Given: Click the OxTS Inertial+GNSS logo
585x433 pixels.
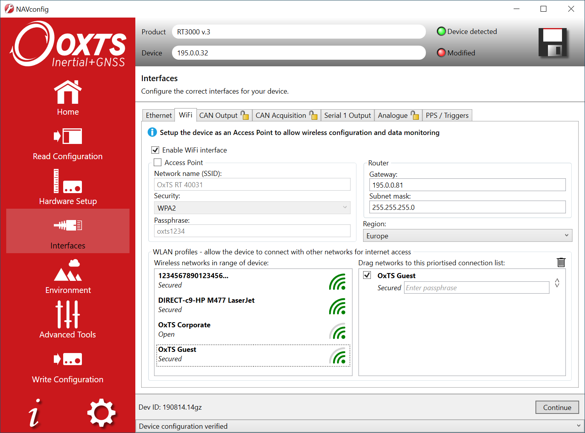Looking at the screenshot, I should coord(68,44).
